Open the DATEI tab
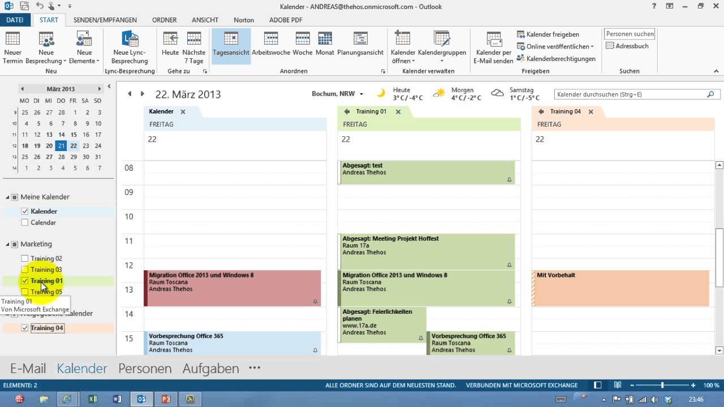The width and height of the screenshot is (724, 407). 15,20
